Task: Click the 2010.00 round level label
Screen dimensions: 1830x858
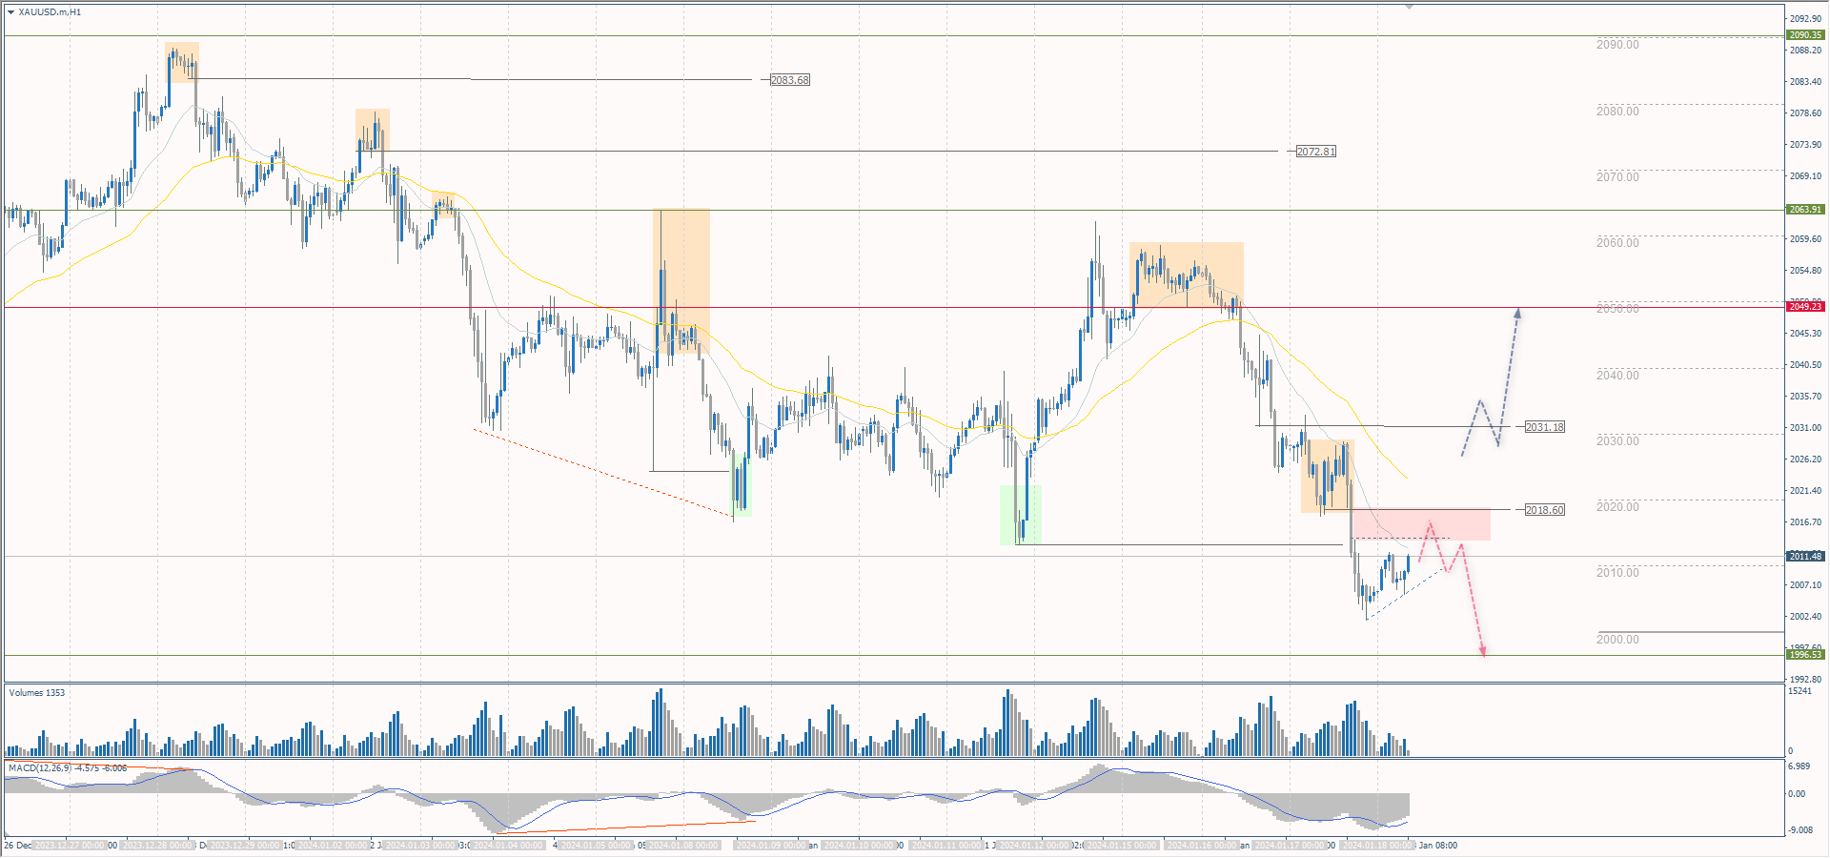Action: point(1618,573)
